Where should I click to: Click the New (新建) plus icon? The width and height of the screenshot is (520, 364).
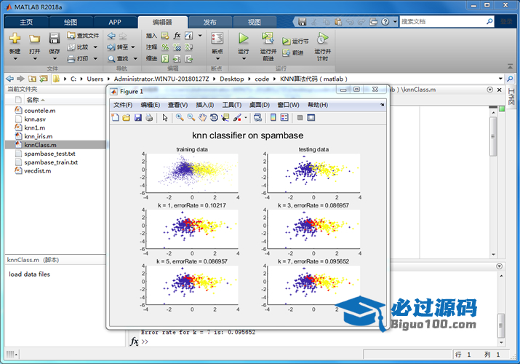click(15, 39)
